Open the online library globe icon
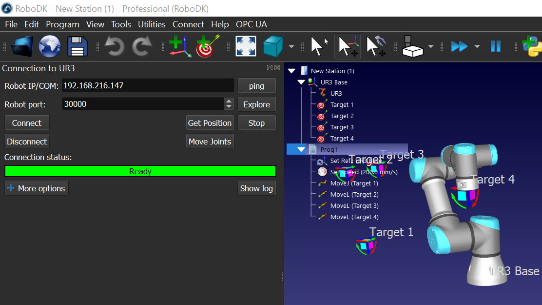The width and height of the screenshot is (542, 305). pos(50,46)
